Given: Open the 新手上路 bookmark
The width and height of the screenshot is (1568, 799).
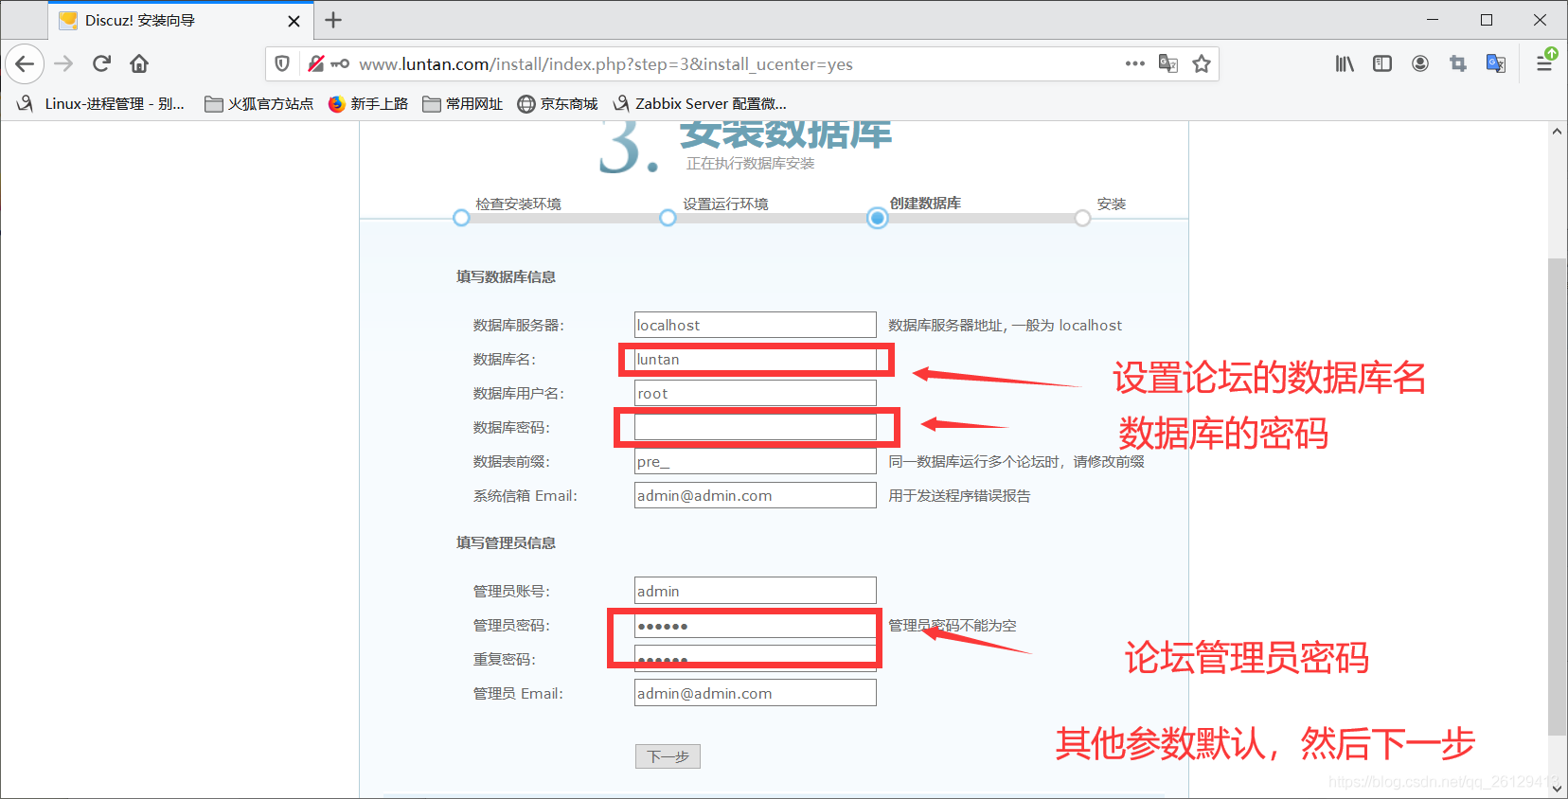Looking at the screenshot, I should pos(368,104).
